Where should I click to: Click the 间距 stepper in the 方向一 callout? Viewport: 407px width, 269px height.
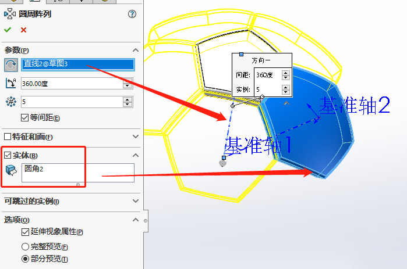[x=285, y=75]
